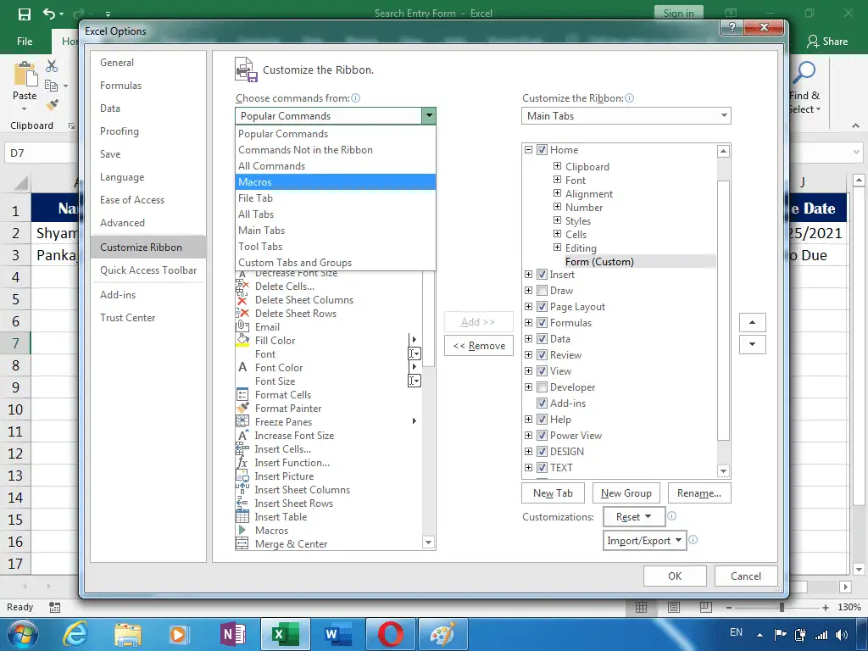Switch to the Trust Center options page
Image resolution: width=868 pixels, height=651 pixels.
tap(148, 318)
